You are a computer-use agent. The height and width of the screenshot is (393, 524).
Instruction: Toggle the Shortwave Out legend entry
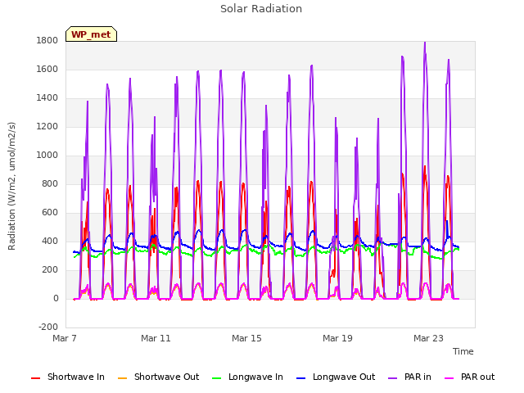(x=158, y=377)
